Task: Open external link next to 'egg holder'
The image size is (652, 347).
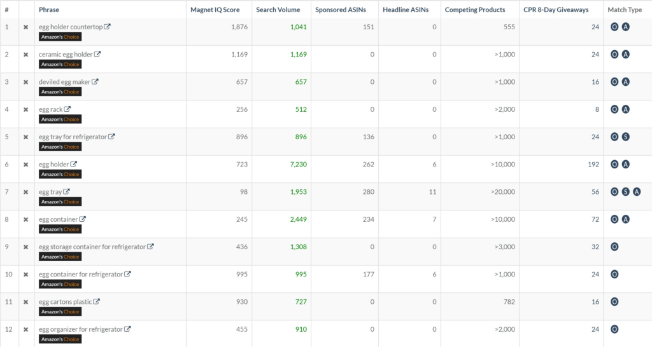Action: tap(73, 164)
